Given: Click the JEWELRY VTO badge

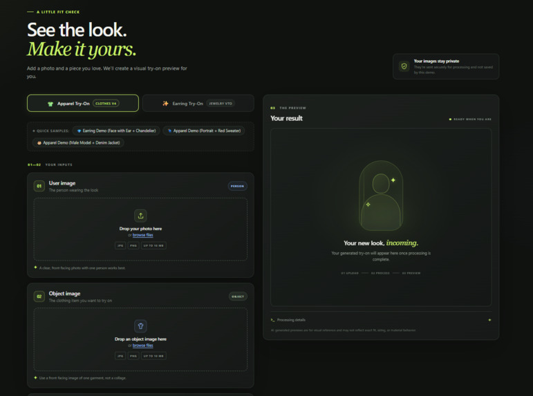Looking at the screenshot, I should [221, 104].
